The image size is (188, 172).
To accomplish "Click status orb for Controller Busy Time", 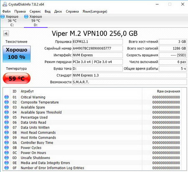I will click(x=7, y=142).
